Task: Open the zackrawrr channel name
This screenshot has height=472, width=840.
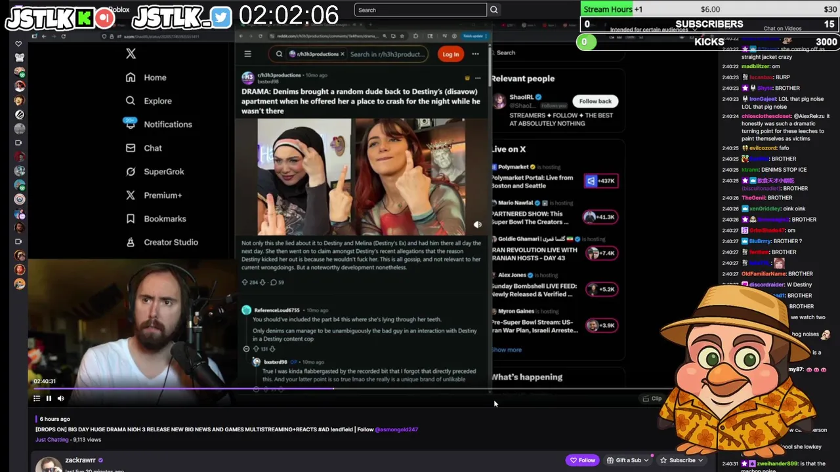Action: pos(80,460)
